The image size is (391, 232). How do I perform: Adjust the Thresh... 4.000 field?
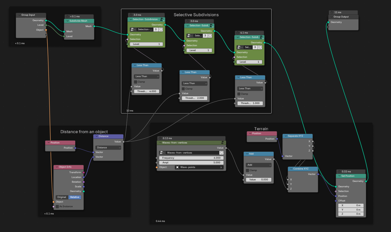pyautogui.click(x=147, y=91)
